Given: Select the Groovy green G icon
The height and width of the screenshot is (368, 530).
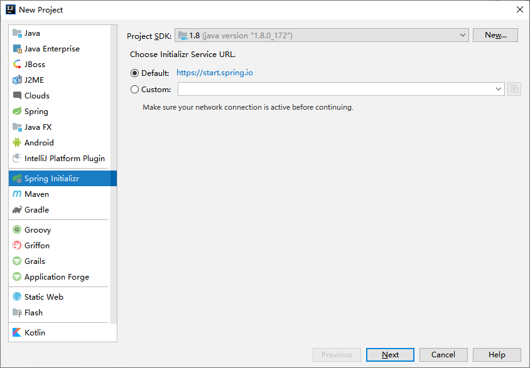Looking at the screenshot, I should coord(17,229).
